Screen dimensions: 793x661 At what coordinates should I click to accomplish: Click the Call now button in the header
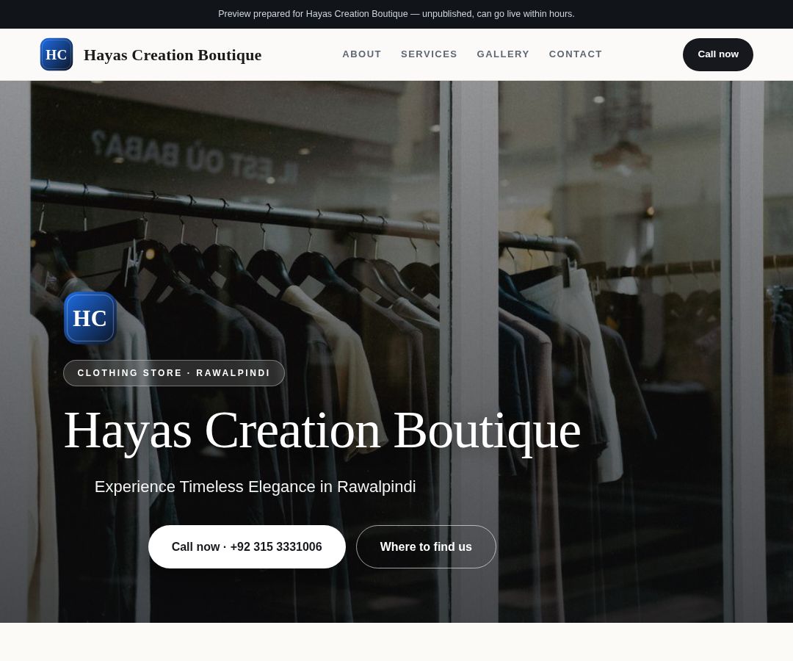(x=717, y=54)
